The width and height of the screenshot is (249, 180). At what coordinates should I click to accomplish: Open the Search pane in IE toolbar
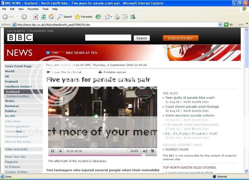click(x=65, y=17)
